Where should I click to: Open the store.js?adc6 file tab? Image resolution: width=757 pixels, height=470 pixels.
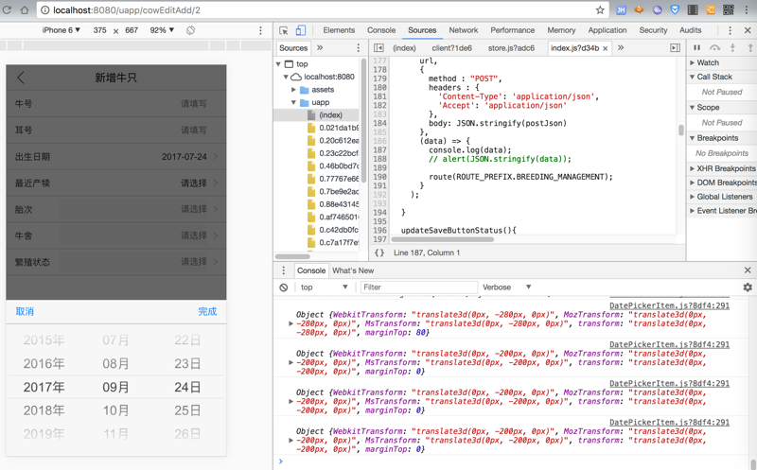(x=511, y=47)
